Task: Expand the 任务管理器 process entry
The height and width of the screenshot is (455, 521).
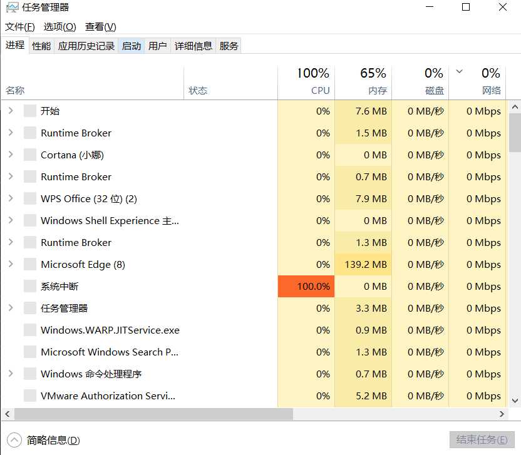Action: click(x=11, y=309)
